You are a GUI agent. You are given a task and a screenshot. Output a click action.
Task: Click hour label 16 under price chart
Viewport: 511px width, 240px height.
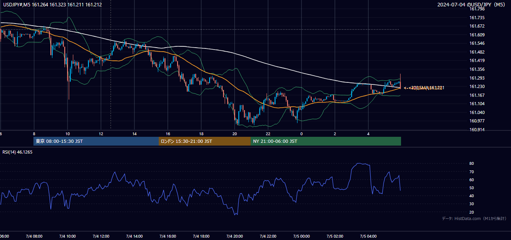tap(168, 134)
